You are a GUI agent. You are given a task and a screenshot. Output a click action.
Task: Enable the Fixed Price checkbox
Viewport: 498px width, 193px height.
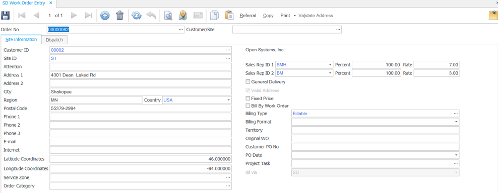(248, 98)
